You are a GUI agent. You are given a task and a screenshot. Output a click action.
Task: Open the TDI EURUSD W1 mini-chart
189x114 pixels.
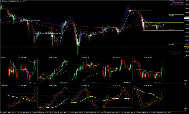point(53,98)
